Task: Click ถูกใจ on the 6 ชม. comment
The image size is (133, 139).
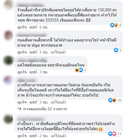Action: (x=22, y=27)
